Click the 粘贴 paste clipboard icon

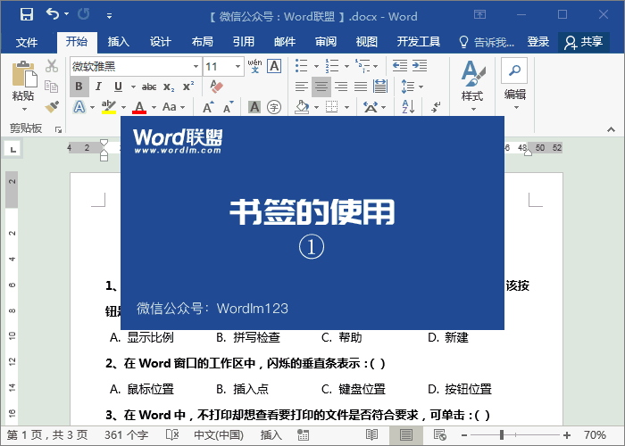pyautogui.click(x=24, y=74)
